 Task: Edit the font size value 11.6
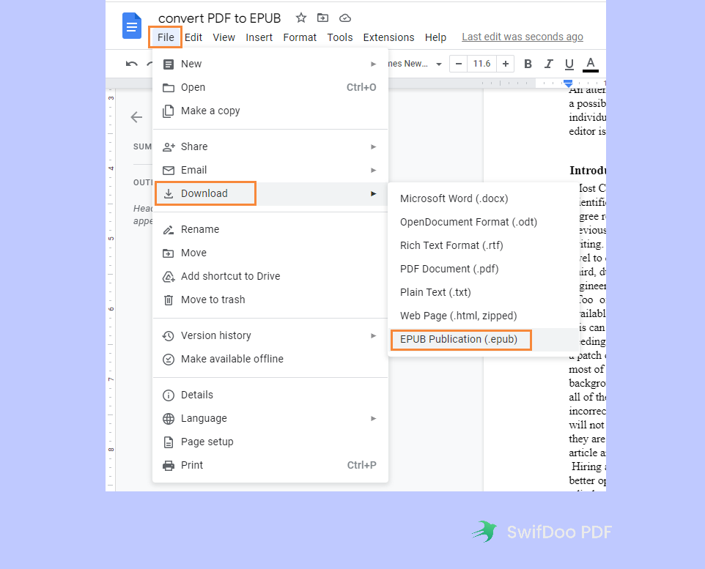481,64
